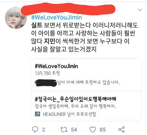Click the blue #WeLoveYouJimin hashtag link

[x=57, y=17]
